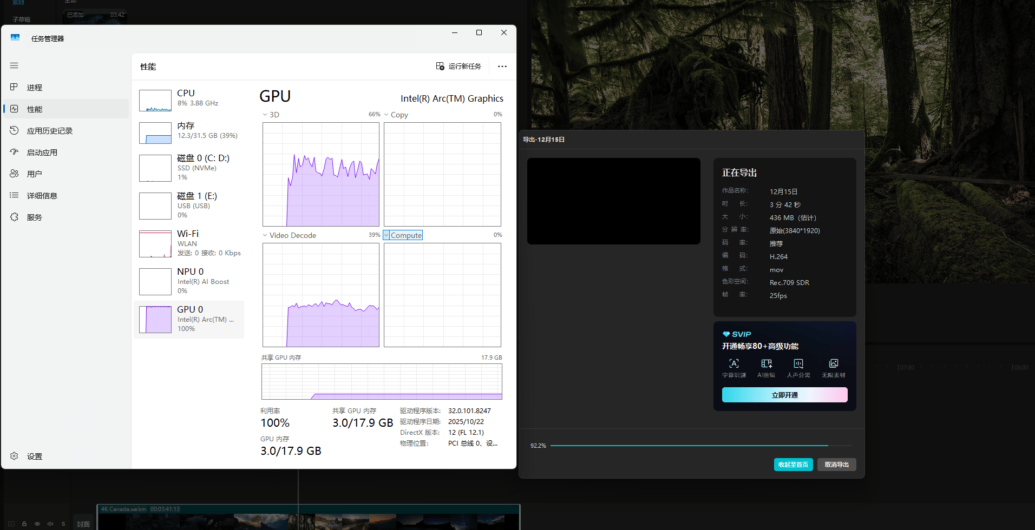Viewport: 1035px width, 530px height.
Task: Click 运行新任务 (Run new task) button
Action: 458,66
